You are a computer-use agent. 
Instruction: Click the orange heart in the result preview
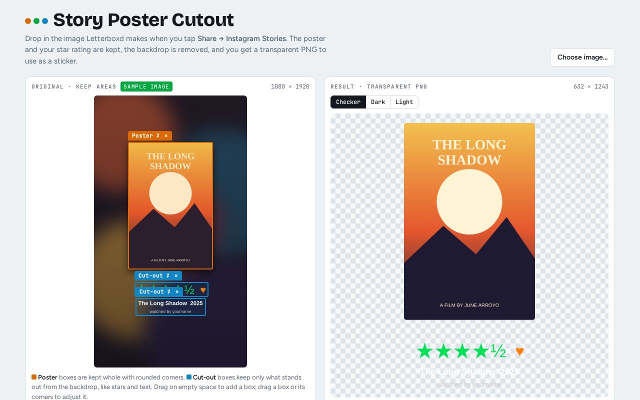pyautogui.click(x=519, y=351)
